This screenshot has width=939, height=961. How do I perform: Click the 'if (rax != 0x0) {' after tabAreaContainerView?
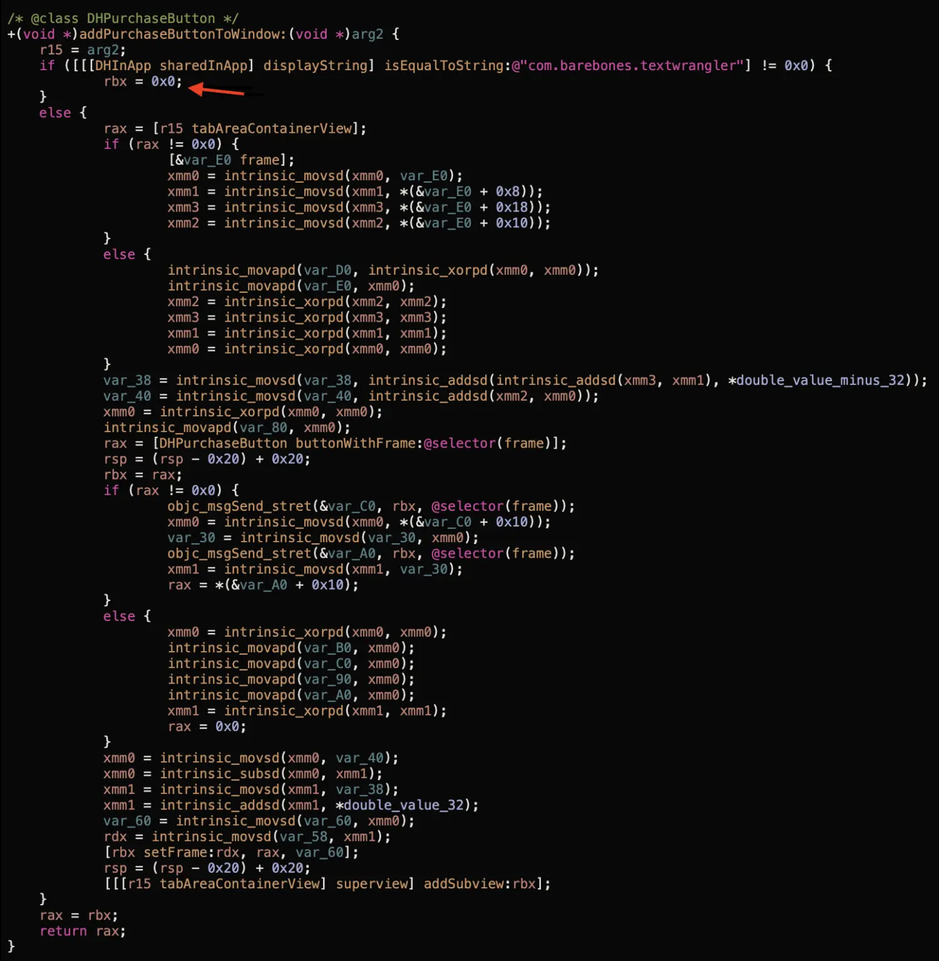pyautogui.click(x=171, y=144)
